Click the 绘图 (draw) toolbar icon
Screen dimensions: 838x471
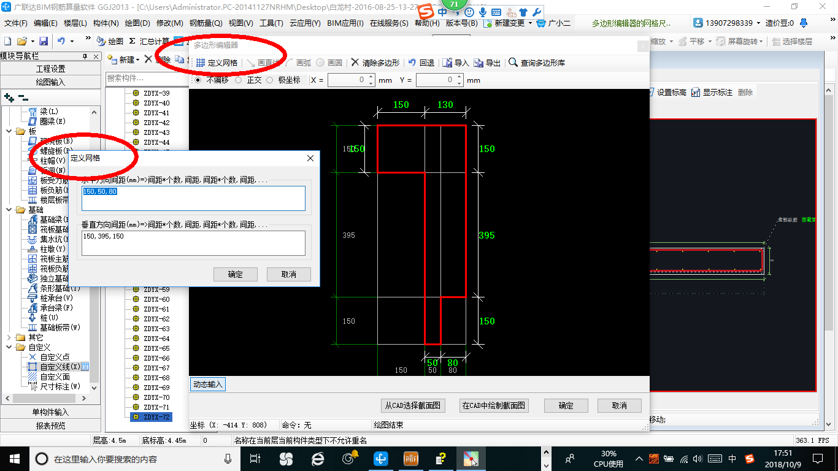click(x=101, y=41)
